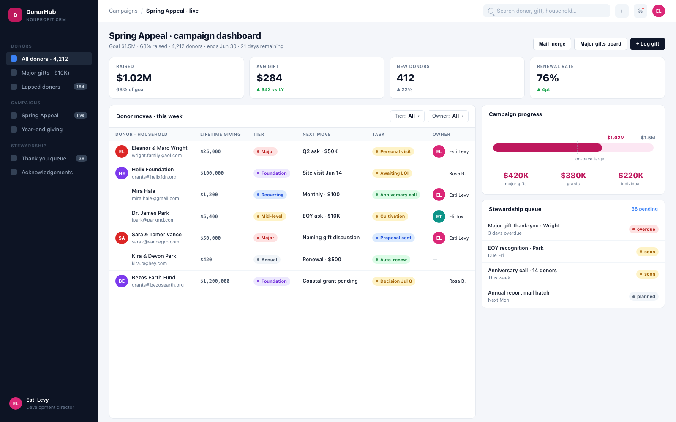The image size is (676, 422).
Task: Click the DonorHub logo icon
Action: click(x=15, y=15)
